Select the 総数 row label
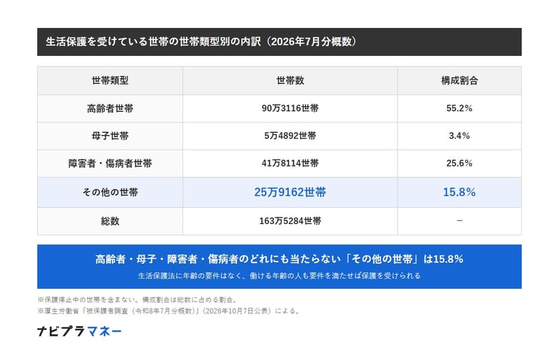Screen dimensions: 559x354 click(110, 221)
